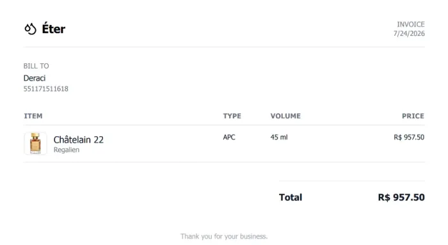This screenshot has width=448, height=245.
Task: Click the bold total amount R$ 957.50
Action: pos(401,197)
